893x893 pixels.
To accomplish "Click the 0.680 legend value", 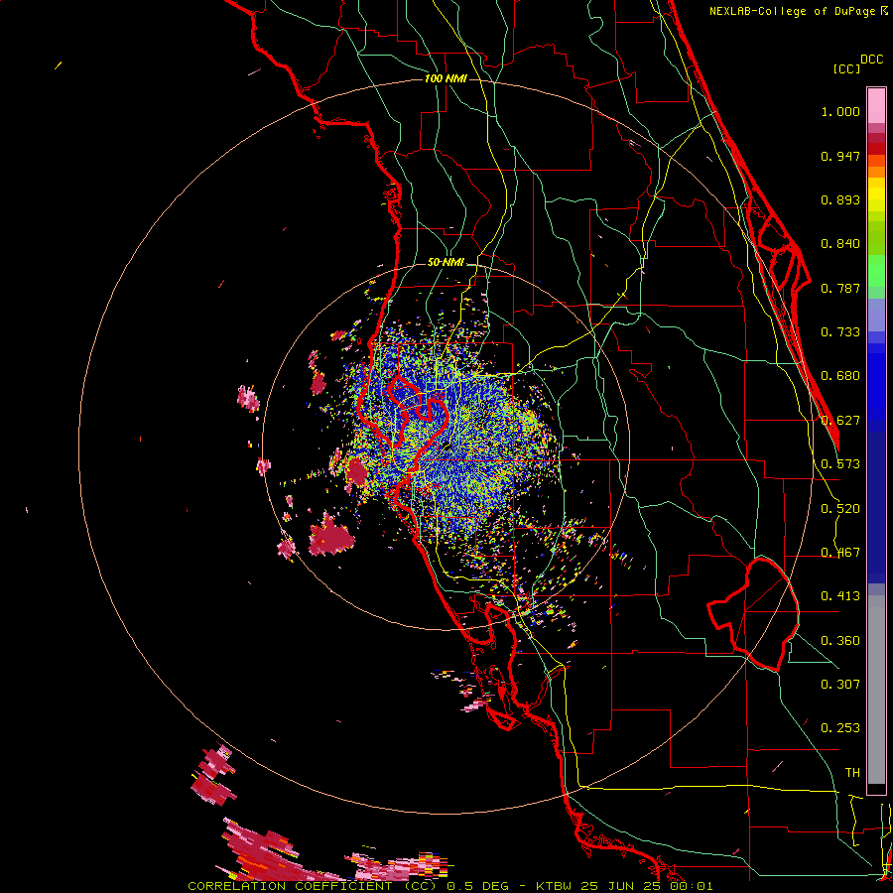I will pos(840,376).
